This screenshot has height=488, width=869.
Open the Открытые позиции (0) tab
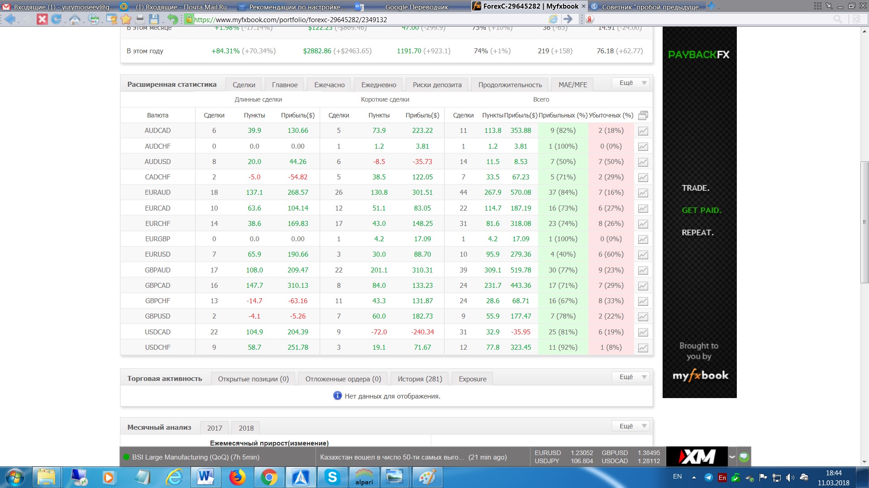click(253, 379)
